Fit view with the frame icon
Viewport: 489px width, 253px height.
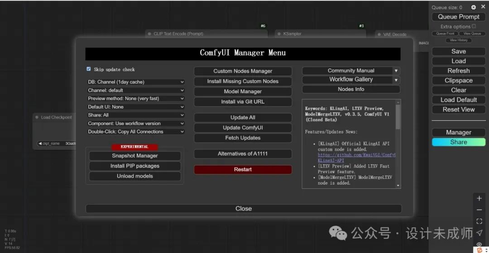(x=479, y=221)
